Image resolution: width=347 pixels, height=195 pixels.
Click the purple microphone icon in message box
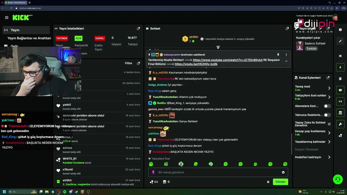(x=153, y=172)
